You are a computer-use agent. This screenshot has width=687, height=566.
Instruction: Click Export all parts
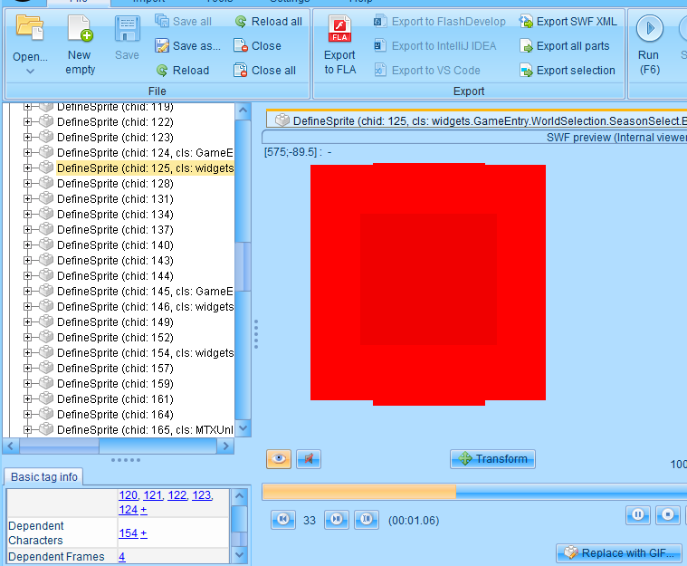pos(564,45)
